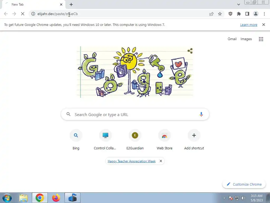Open the Bing shortcut
270x203 pixels.
76,140
